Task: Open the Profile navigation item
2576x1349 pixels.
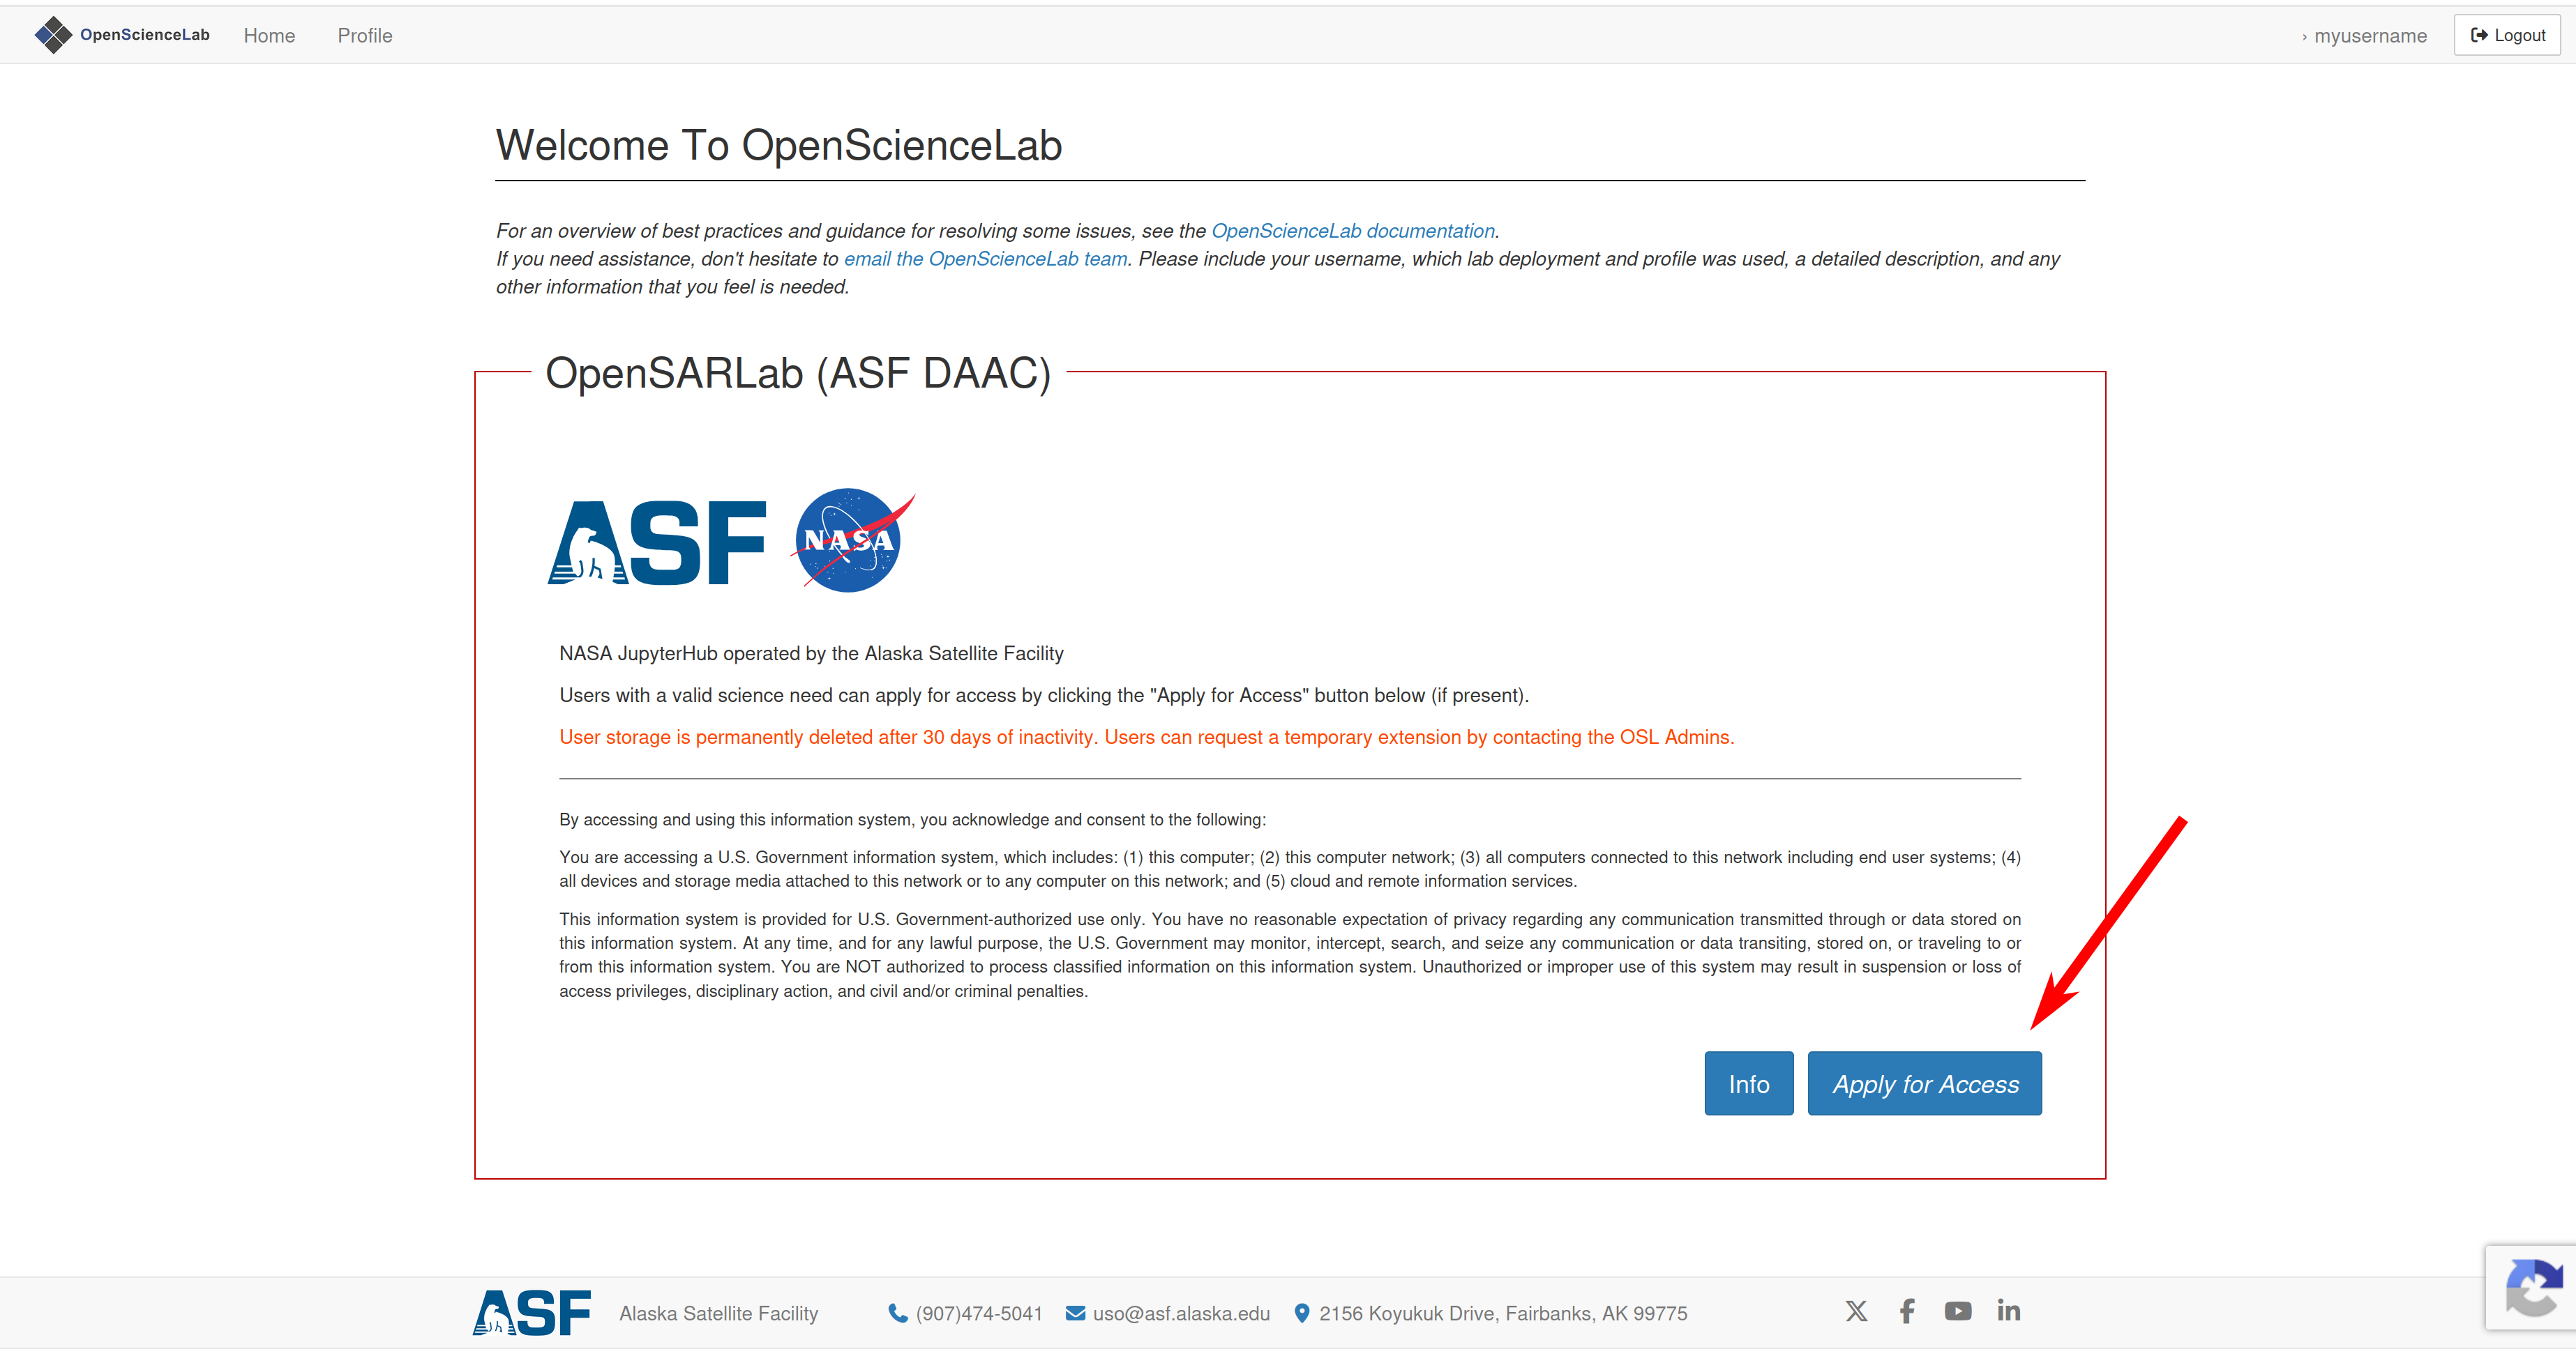Action: [x=365, y=36]
